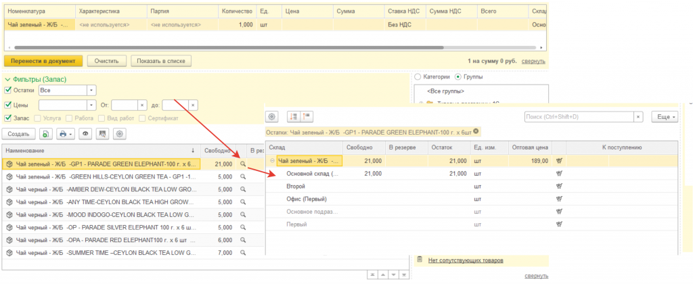Click the sort descending icon in balances popup
Viewport: 693px width, 284px height.
pyautogui.click(x=294, y=116)
